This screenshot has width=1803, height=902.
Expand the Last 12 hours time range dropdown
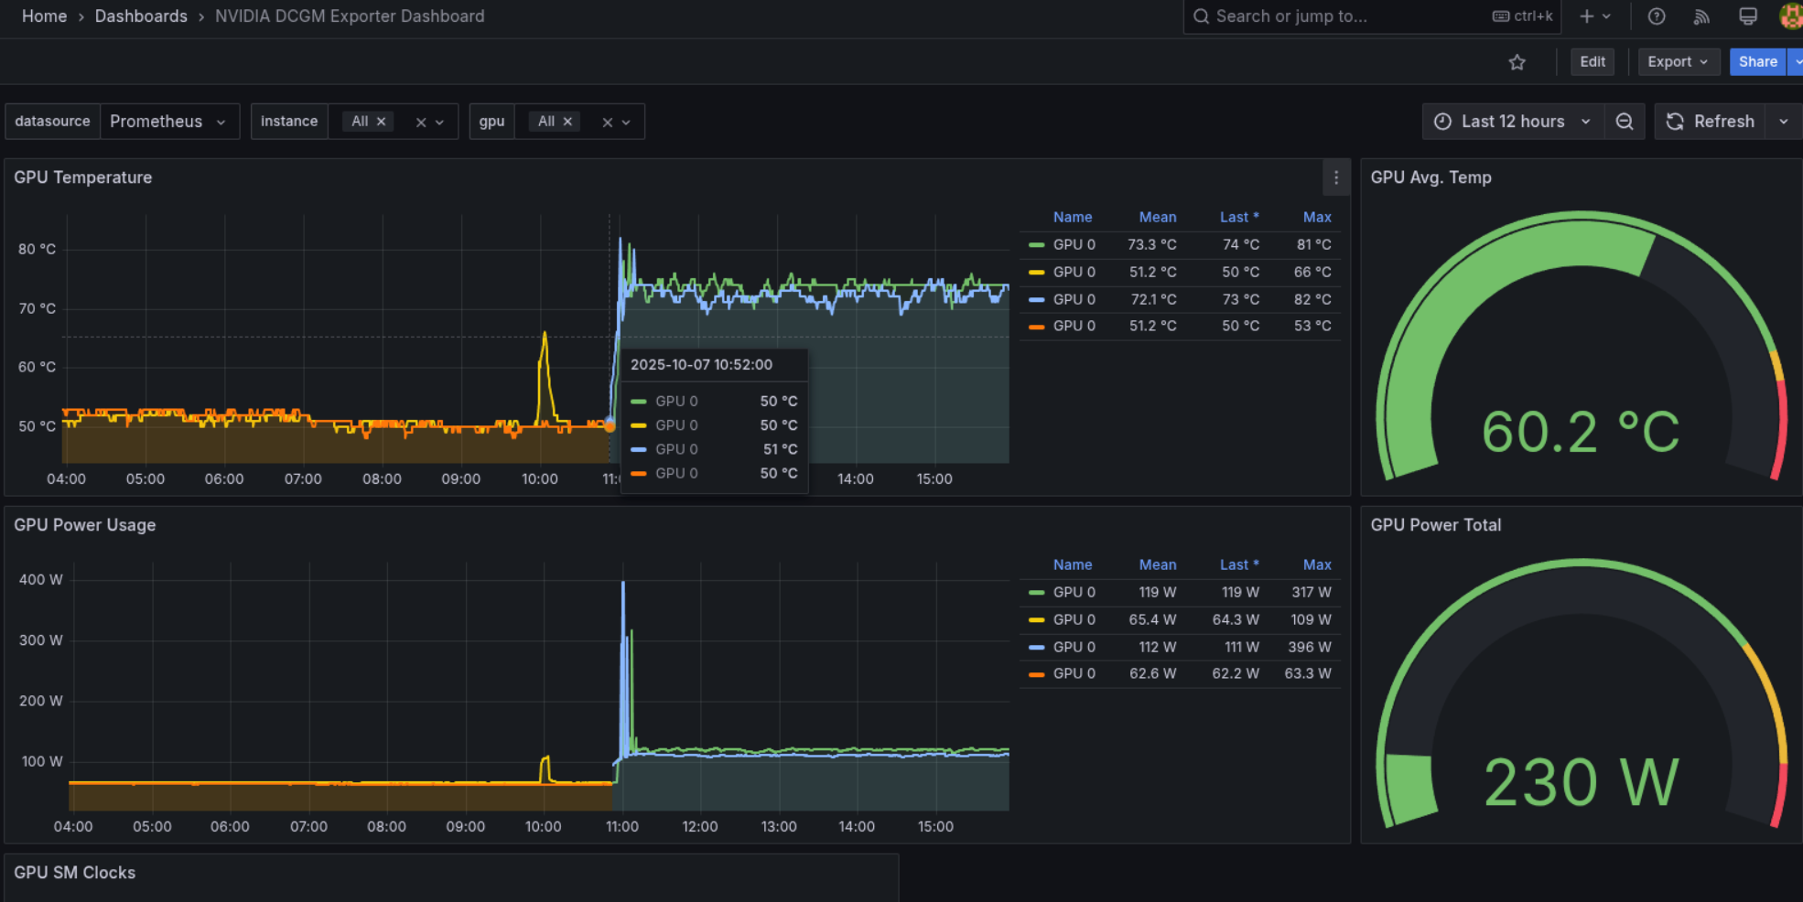[x=1588, y=121]
